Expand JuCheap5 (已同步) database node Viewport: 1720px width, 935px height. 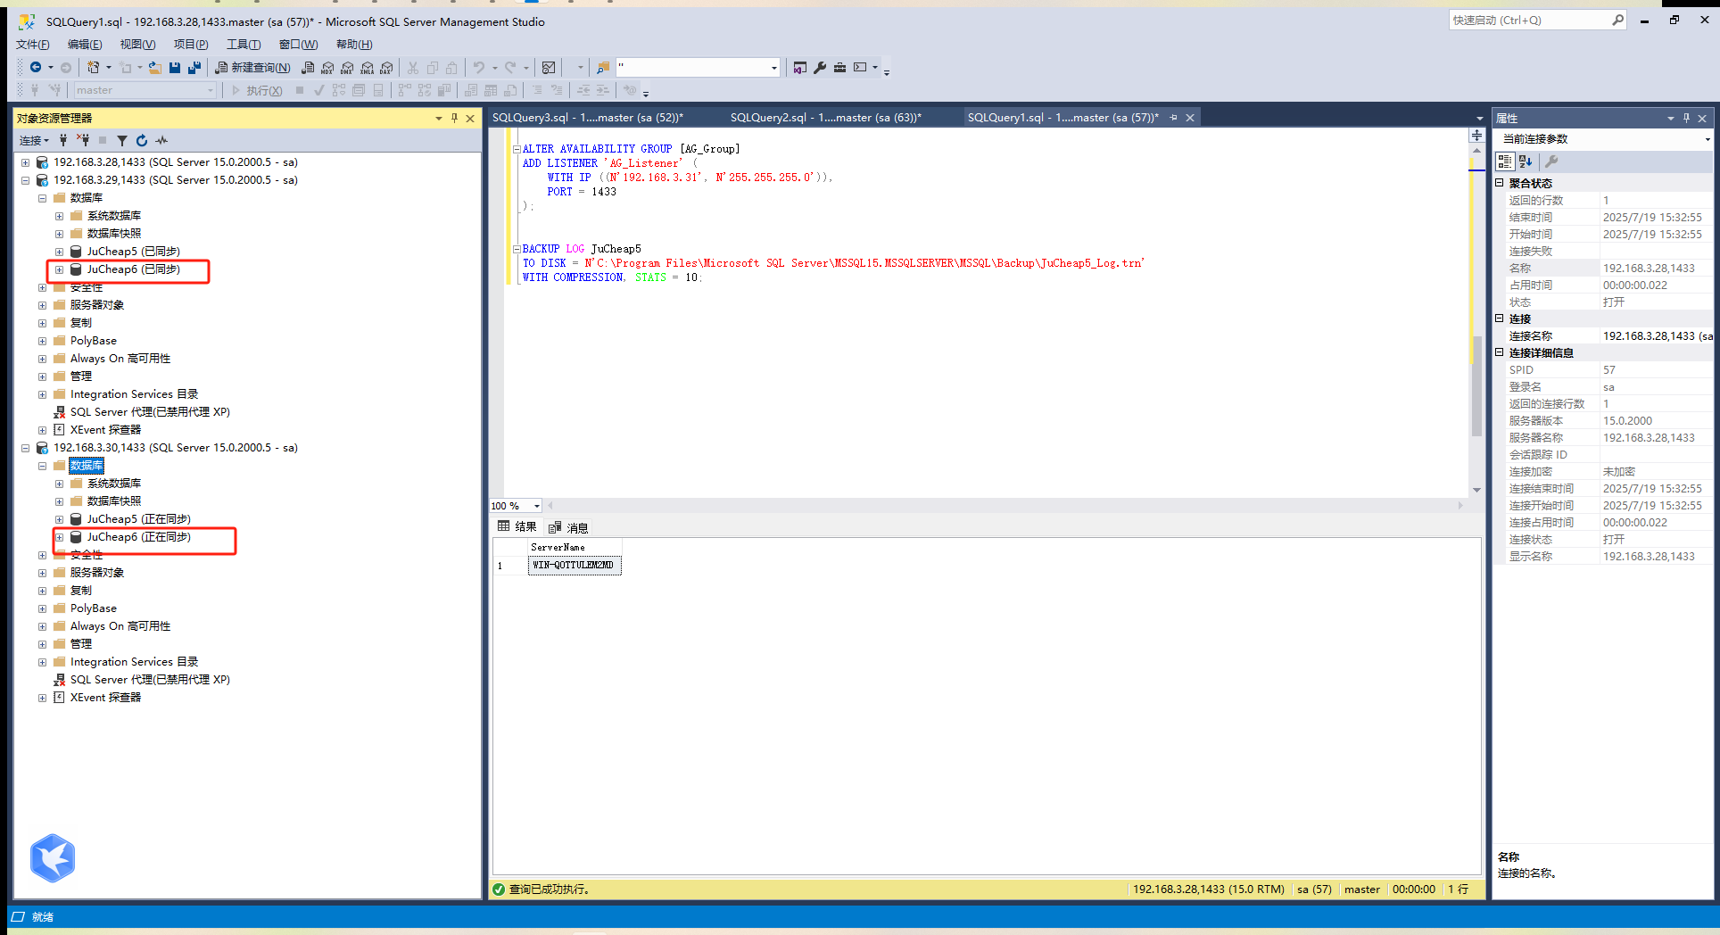[x=59, y=252]
